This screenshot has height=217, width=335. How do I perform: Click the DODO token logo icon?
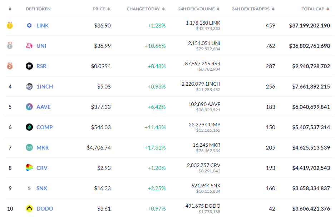[x=29, y=208]
